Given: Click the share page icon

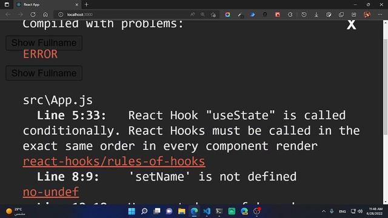Looking at the screenshot, I should pyautogui.click(x=354, y=15).
